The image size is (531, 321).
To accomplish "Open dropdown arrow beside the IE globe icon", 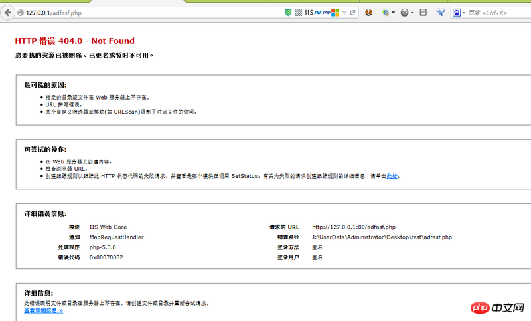I will [393, 13].
